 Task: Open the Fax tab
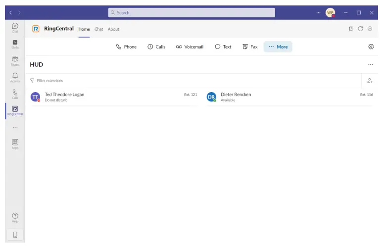click(250, 47)
